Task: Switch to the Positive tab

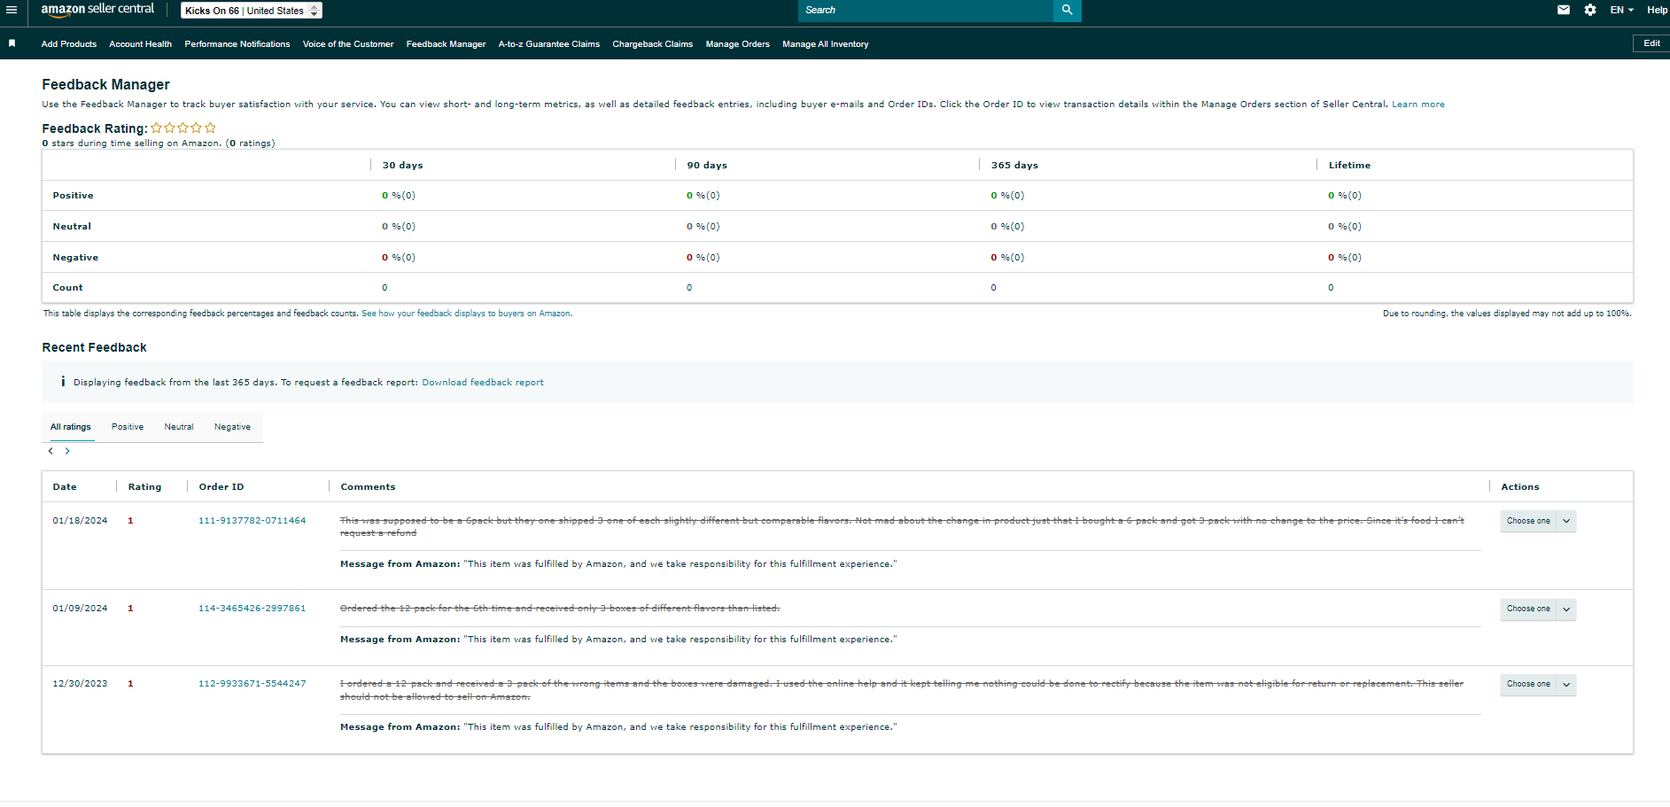Action: tap(128, 427)
